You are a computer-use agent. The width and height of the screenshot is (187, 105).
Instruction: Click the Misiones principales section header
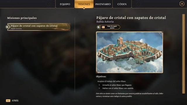coord(22,18)
